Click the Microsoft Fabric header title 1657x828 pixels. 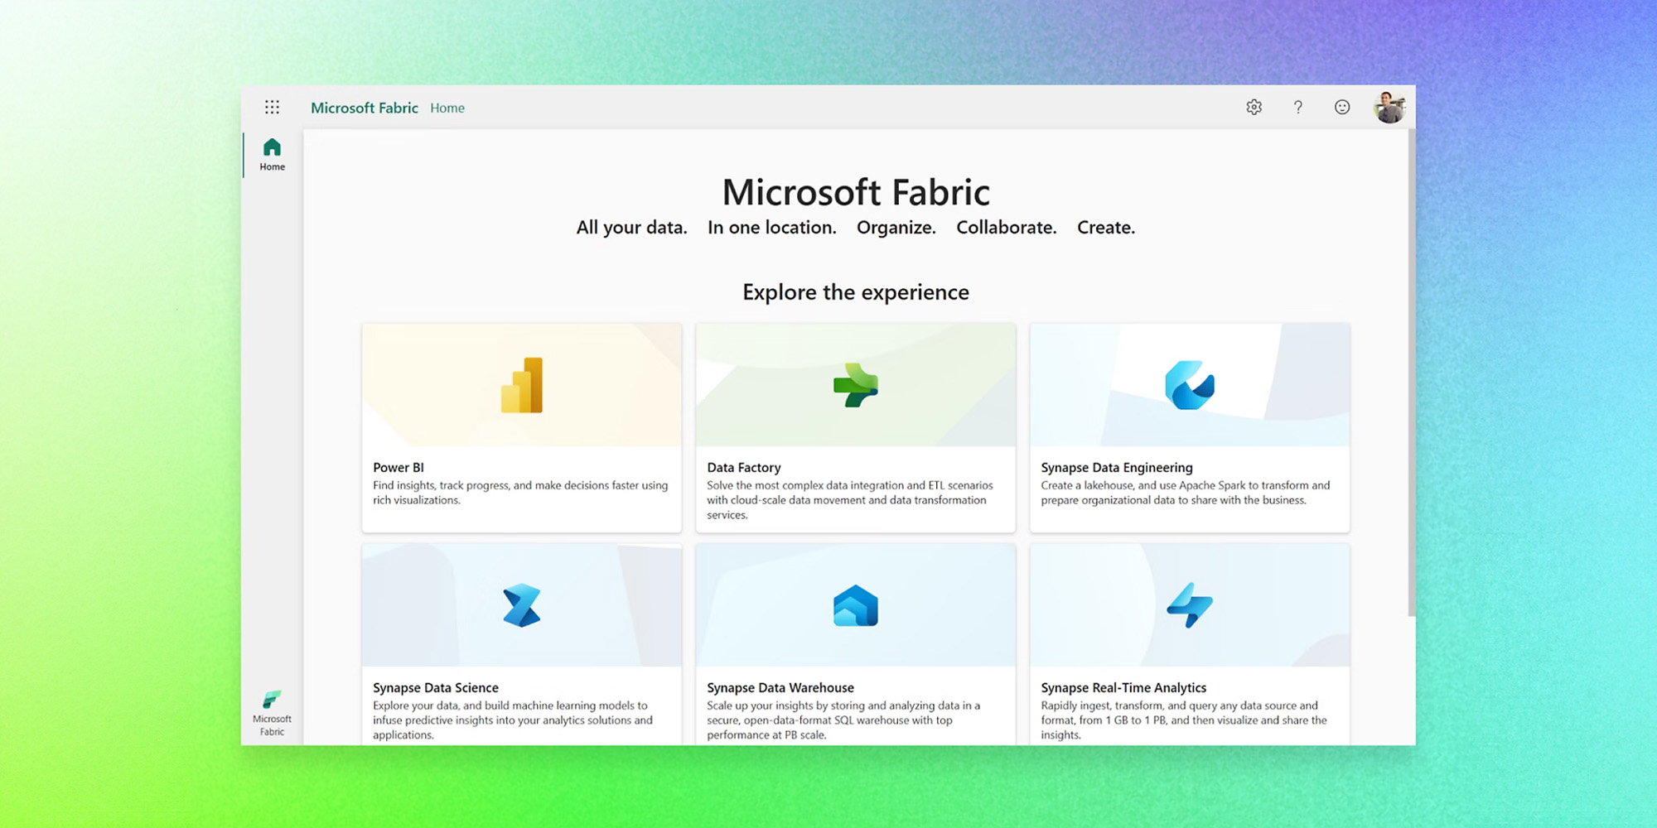[x=365, y=108]
